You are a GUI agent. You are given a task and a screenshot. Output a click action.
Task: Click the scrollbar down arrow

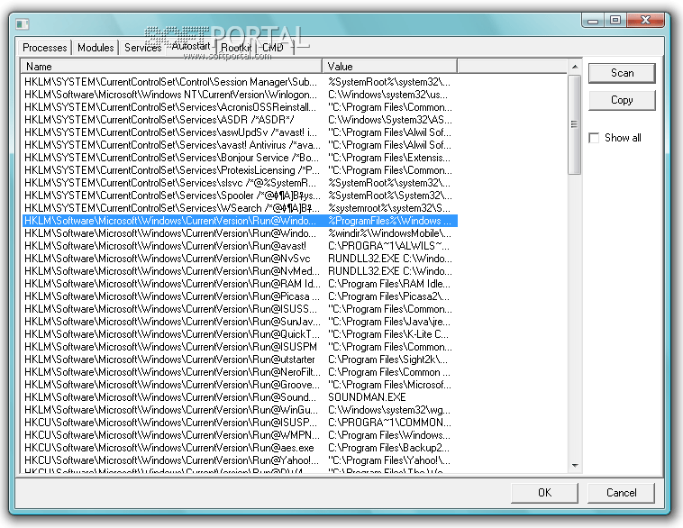(575, 466)
